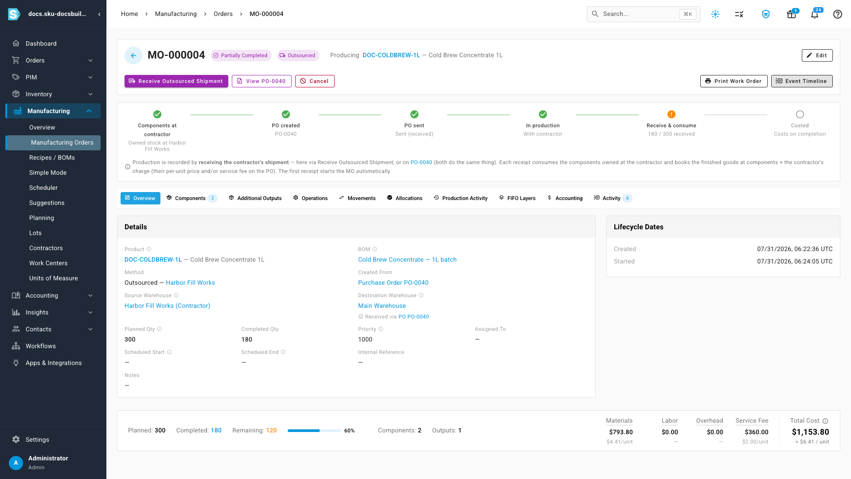This screenshot has height=479, width=851.
Task: Switch to the Activity tab
Action: coord(613,198)
